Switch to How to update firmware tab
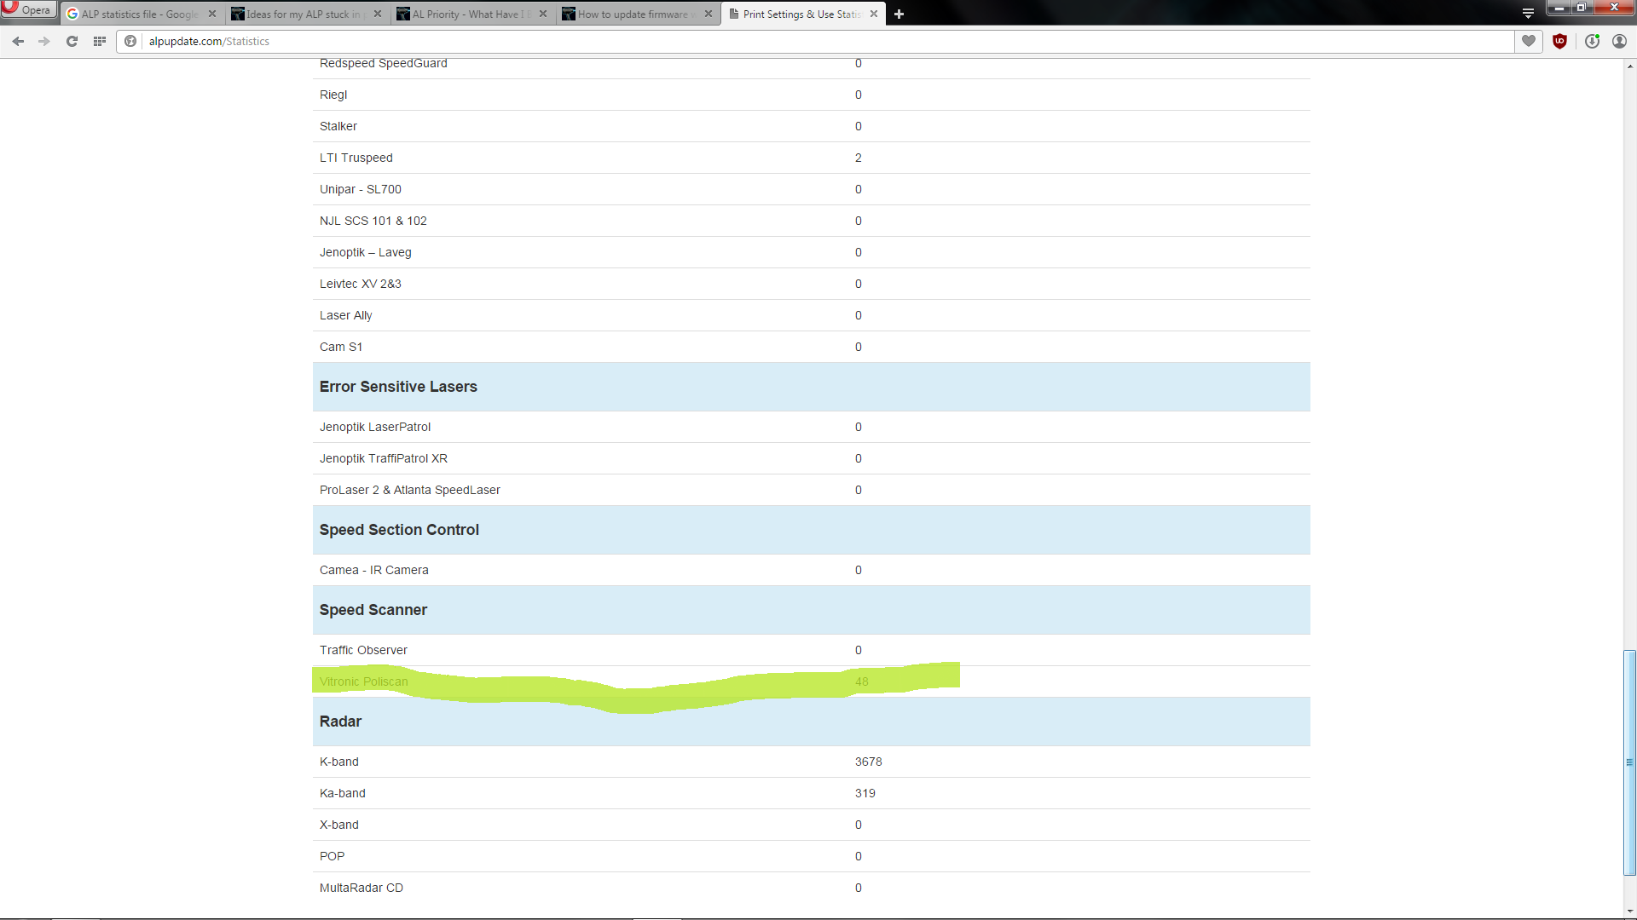The width and height of the screenshot is (1637, 920). coord(631,14)
